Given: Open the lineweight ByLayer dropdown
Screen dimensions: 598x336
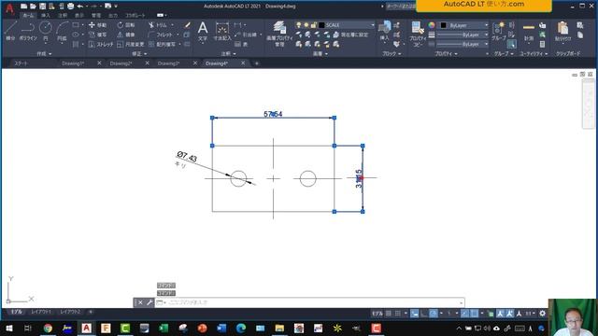Looking at the screenshot, I should tap(463, 35).
